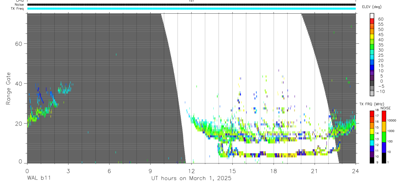This screenshot has height=185, width=400.
Task: Click the yellow segment of the ELEV color bar
Action: 372,37
